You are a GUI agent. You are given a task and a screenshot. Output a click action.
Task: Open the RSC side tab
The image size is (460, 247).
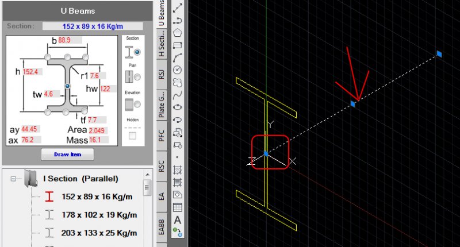(x=162, y=166)
